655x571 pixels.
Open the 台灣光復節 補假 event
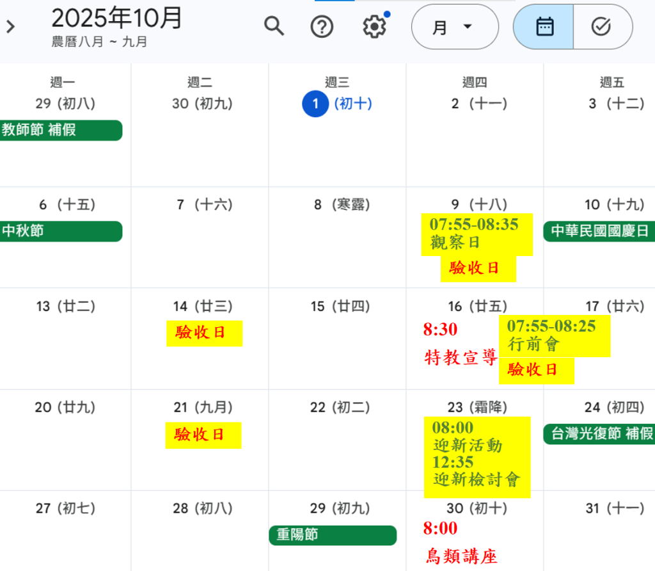[x=599, y=434]
